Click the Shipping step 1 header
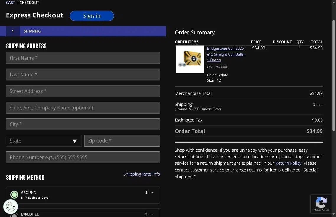Screen dimensions: 336x217 [83, 31]
